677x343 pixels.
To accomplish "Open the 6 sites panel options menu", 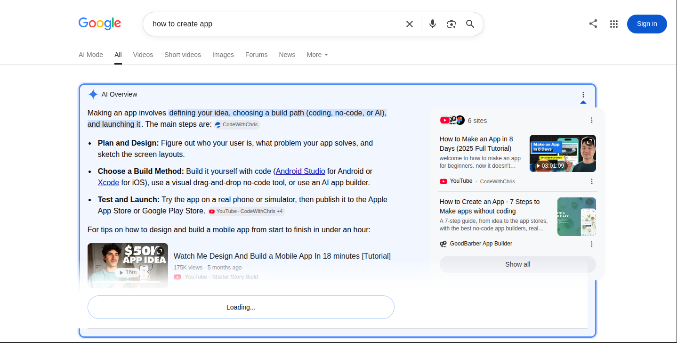I will coord(592,120).
